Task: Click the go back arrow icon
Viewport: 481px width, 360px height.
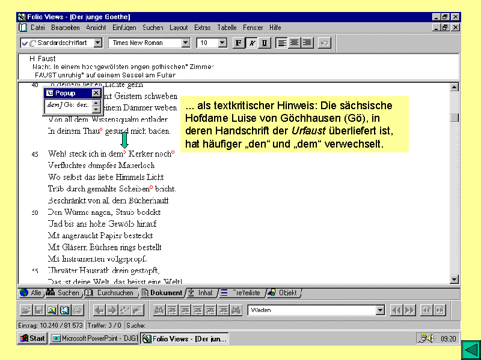Action: [99, 310]
